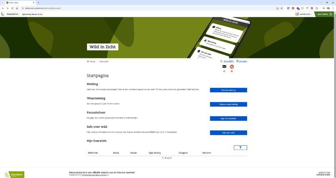Click the filter funnel icon button

tap(240, 147)
